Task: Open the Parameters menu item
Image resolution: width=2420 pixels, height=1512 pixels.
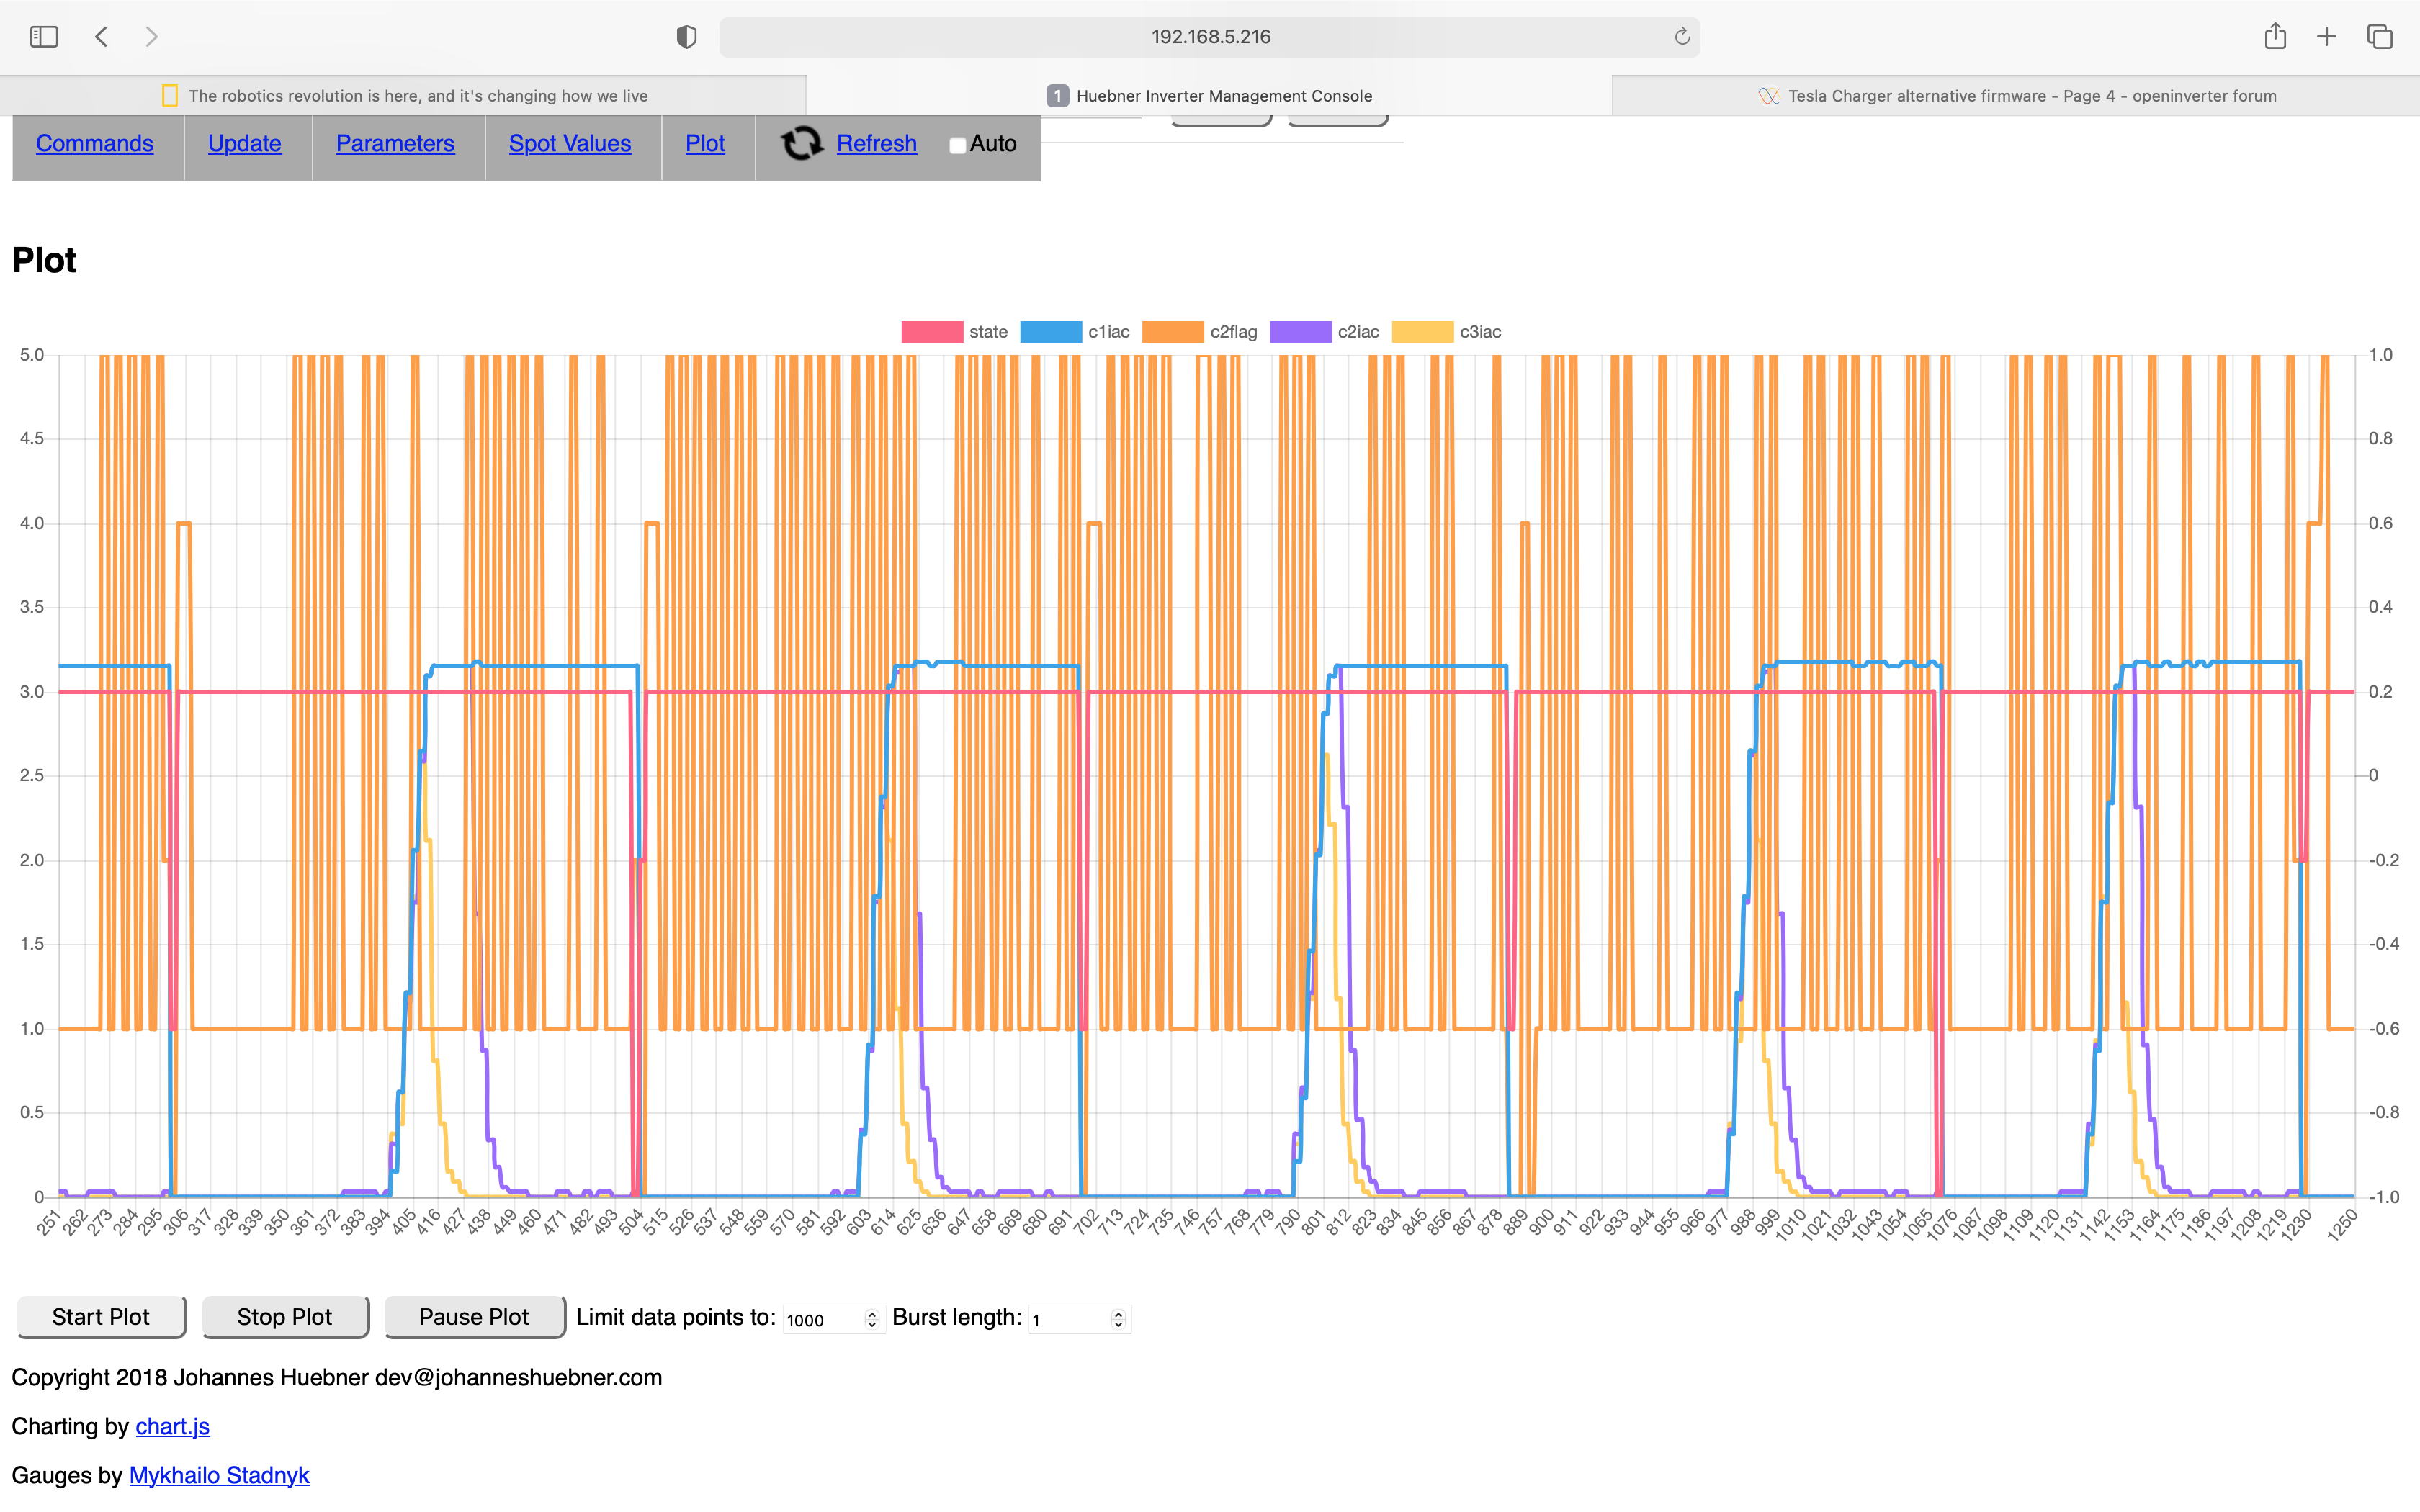Action: point(395,143)
